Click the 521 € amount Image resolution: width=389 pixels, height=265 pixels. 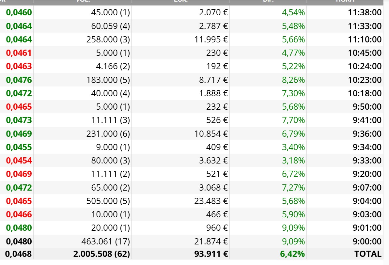coord(217,174)
